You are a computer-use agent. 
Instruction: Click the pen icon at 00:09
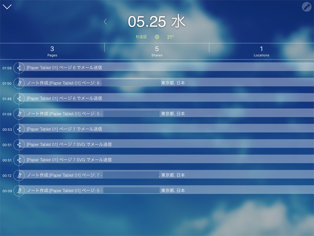pos(19,190)
